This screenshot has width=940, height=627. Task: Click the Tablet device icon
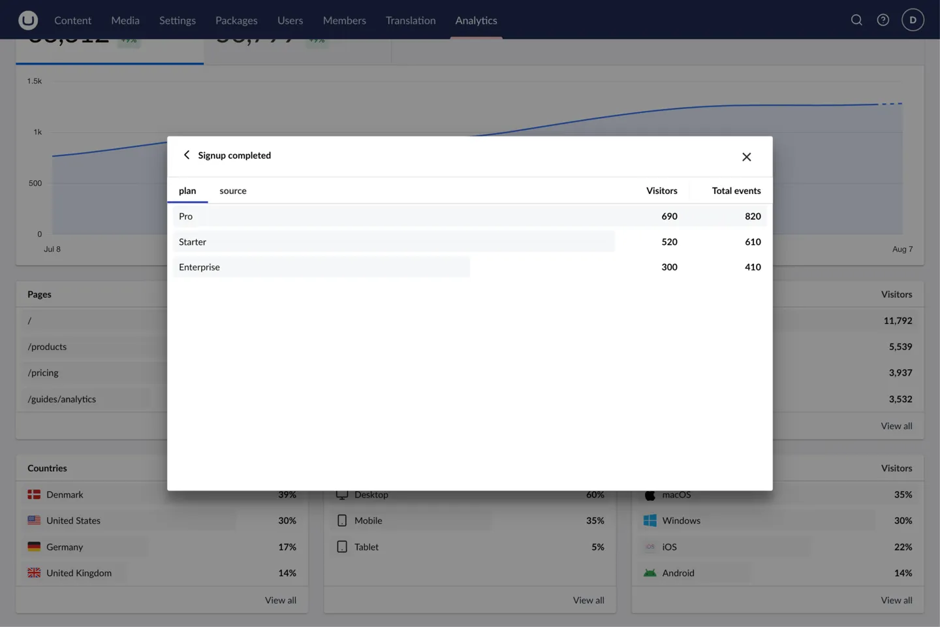342,547
